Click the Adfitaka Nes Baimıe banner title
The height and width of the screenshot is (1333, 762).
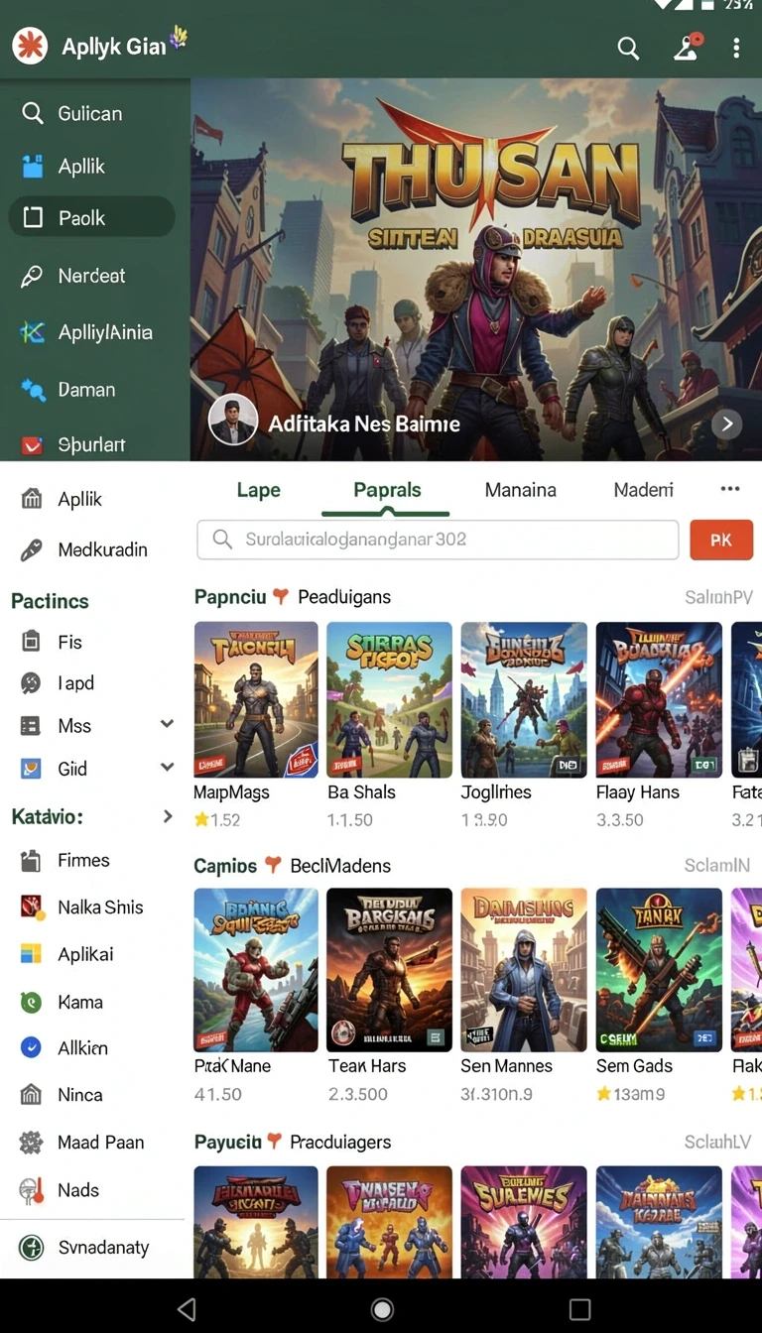(x=364, y=424)
